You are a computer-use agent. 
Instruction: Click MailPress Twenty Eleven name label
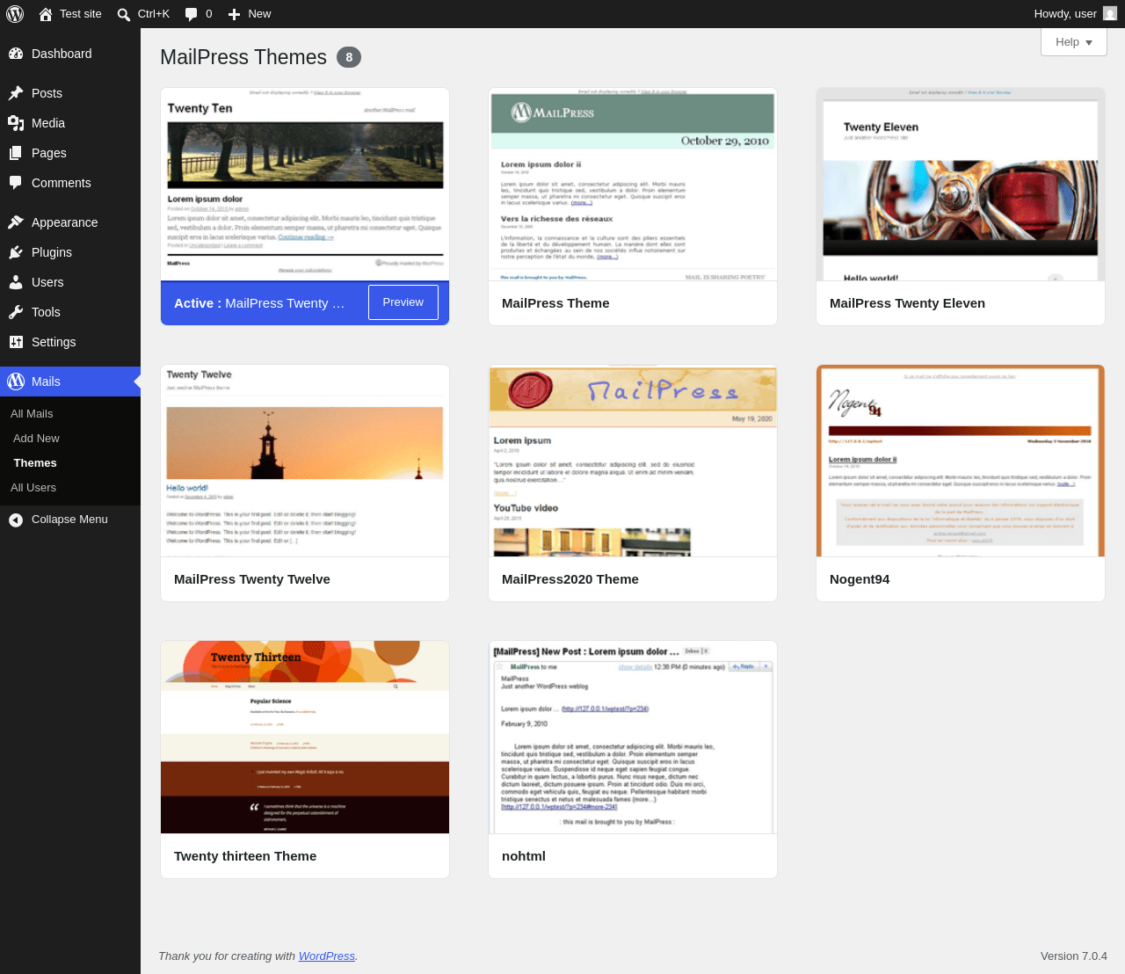coord(907,303)
